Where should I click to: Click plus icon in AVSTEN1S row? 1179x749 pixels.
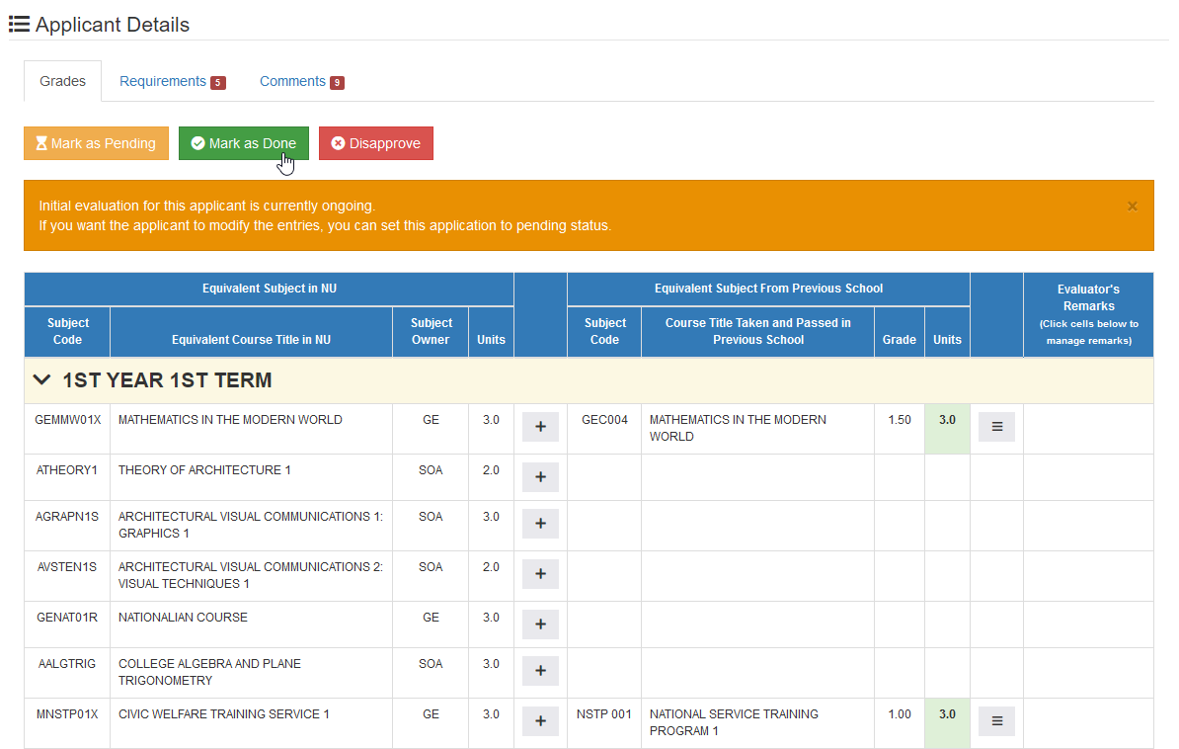[540, 574]
